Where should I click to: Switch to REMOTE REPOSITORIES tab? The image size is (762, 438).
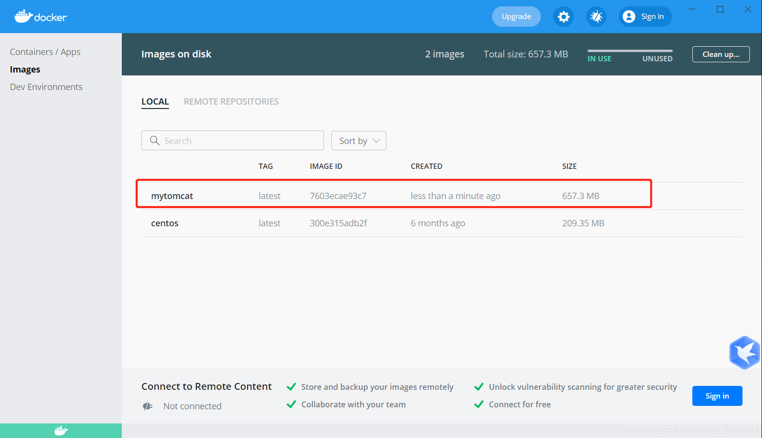tap(231, 102)
